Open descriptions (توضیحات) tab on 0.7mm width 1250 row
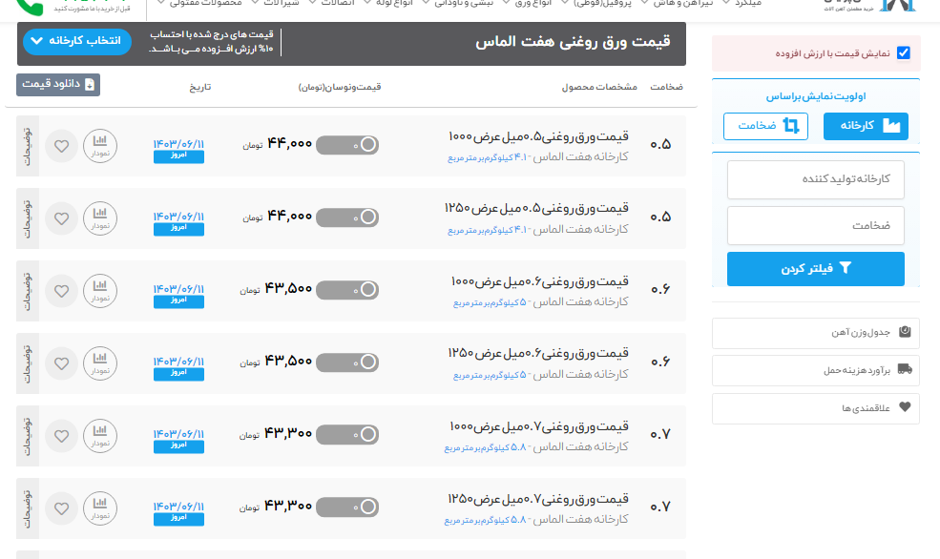The image size is (940, 559). click(27, 507)
